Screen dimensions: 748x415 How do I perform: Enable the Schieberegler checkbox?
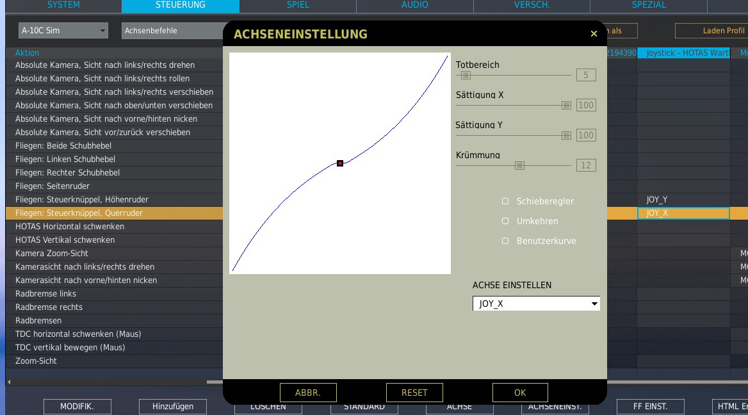[x=505, y=201]
